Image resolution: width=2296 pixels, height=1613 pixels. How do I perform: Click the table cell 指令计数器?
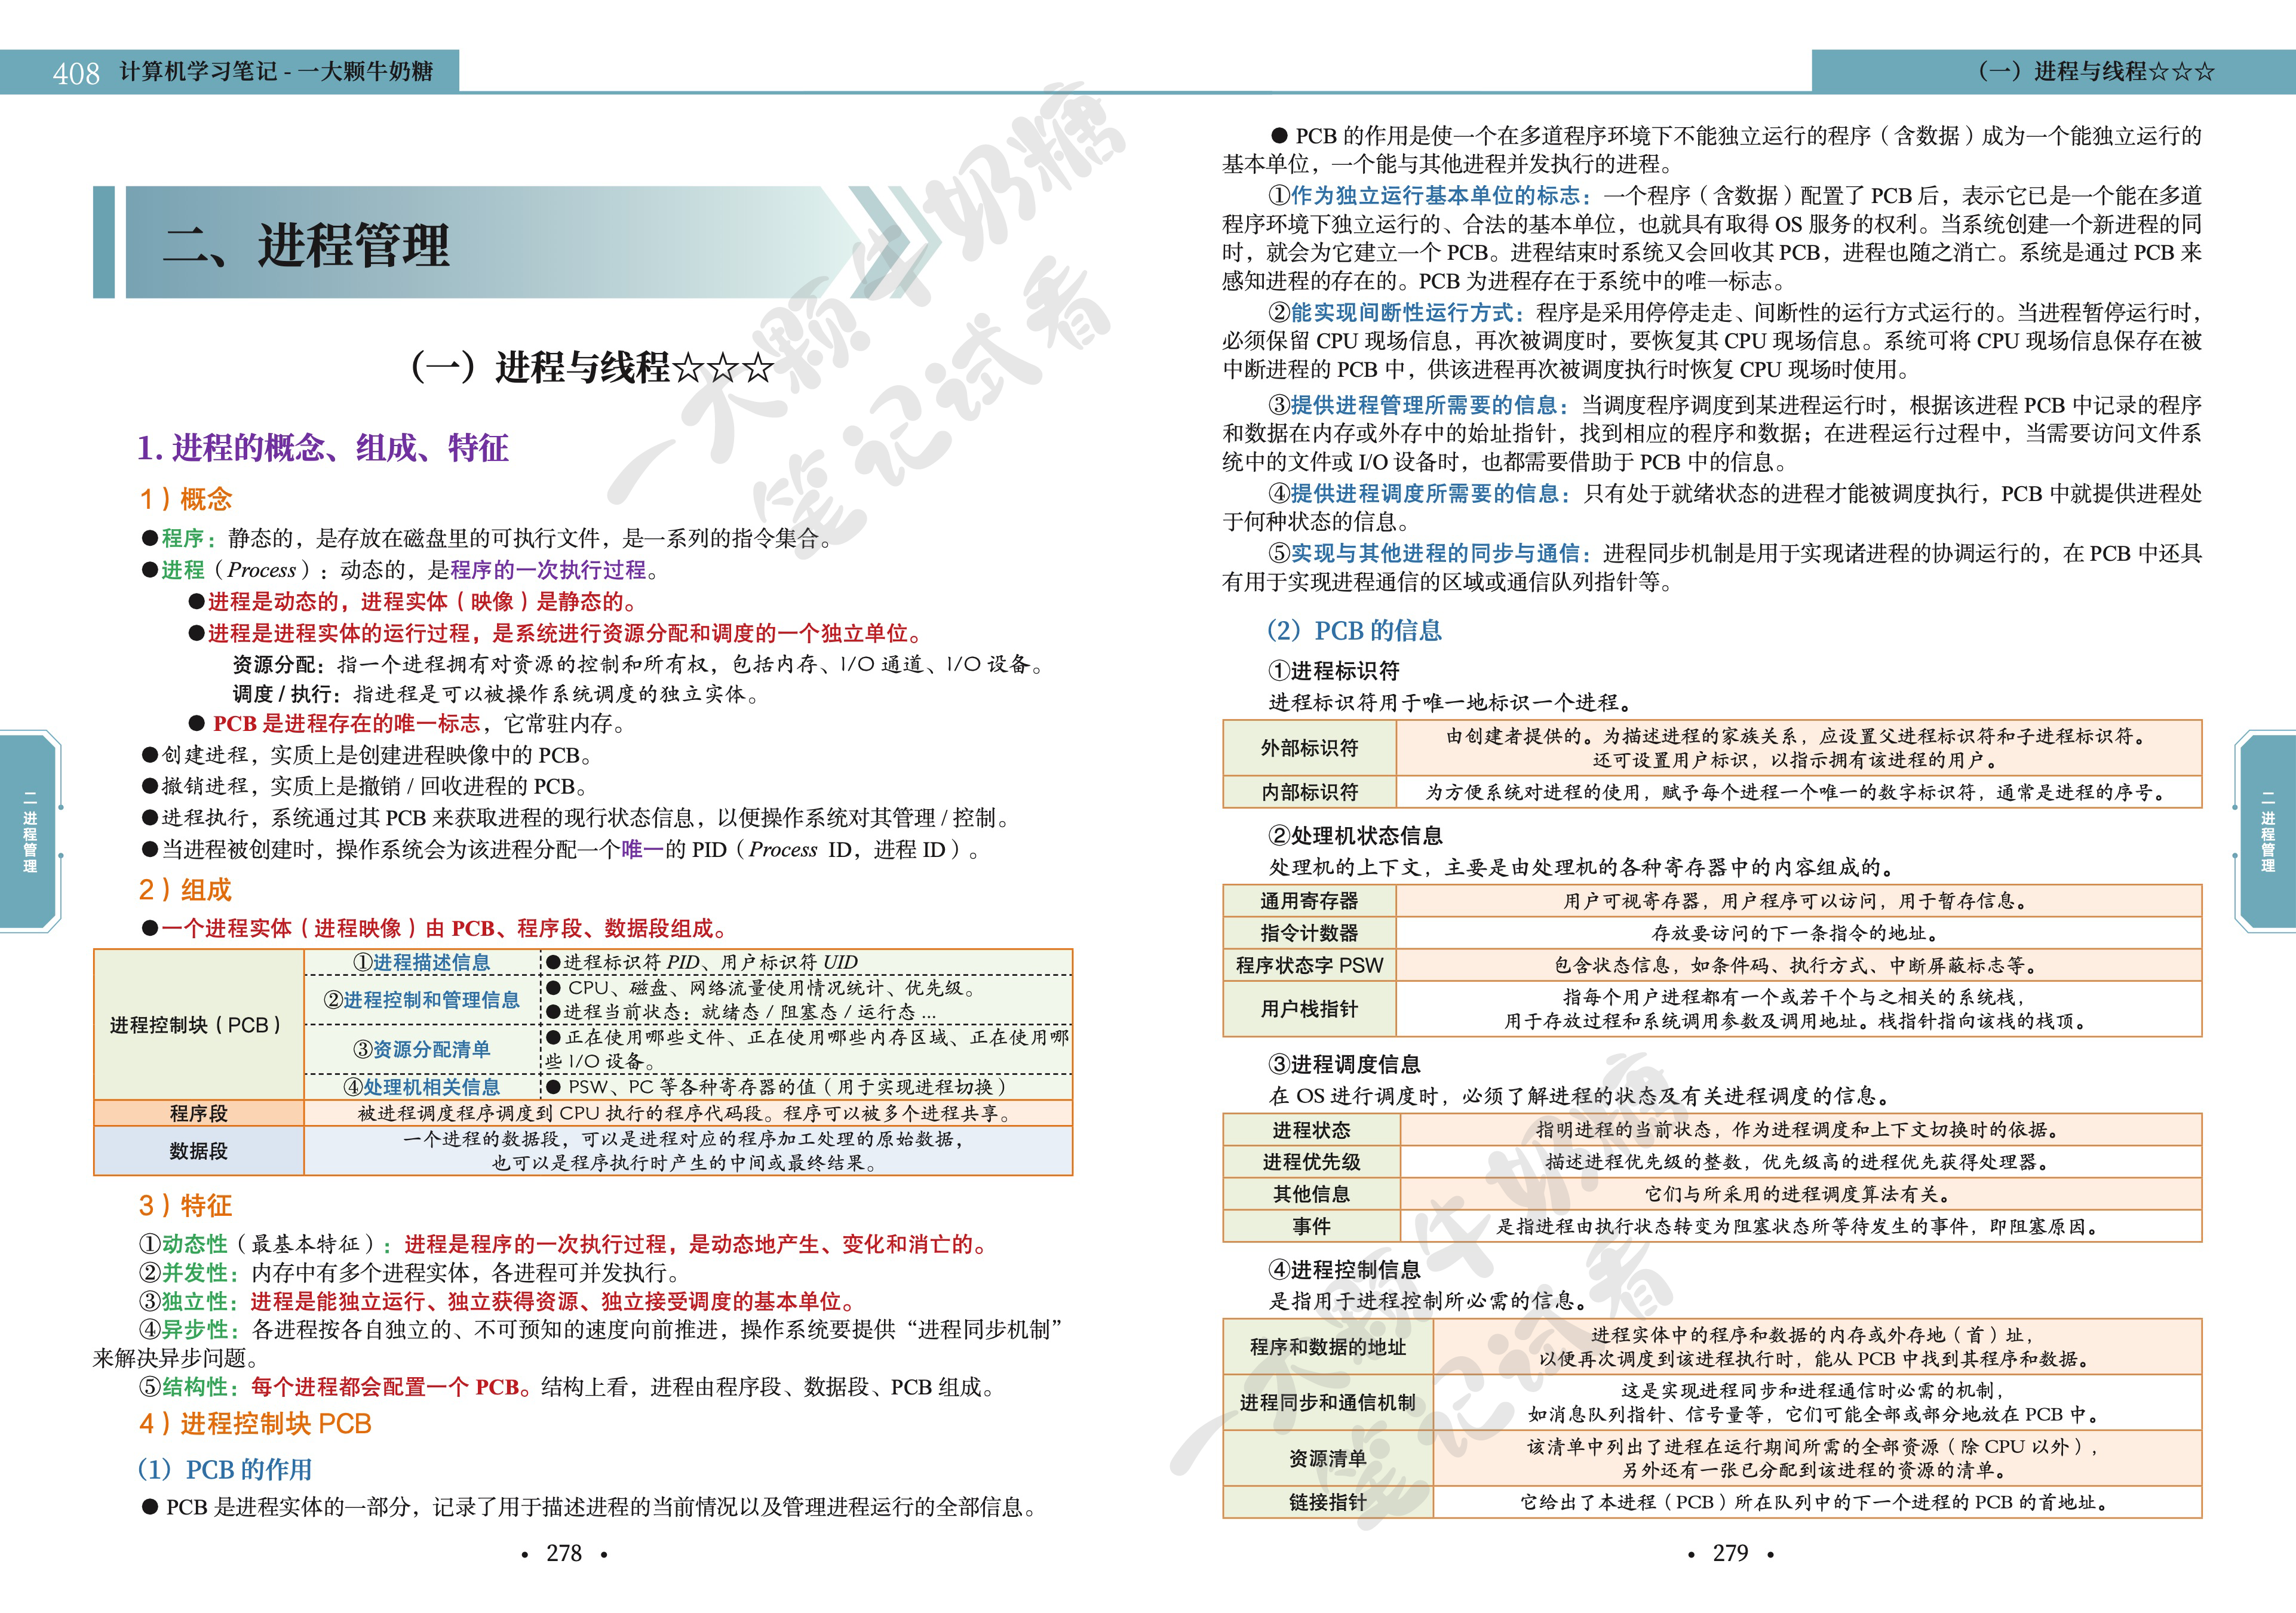1310,933
